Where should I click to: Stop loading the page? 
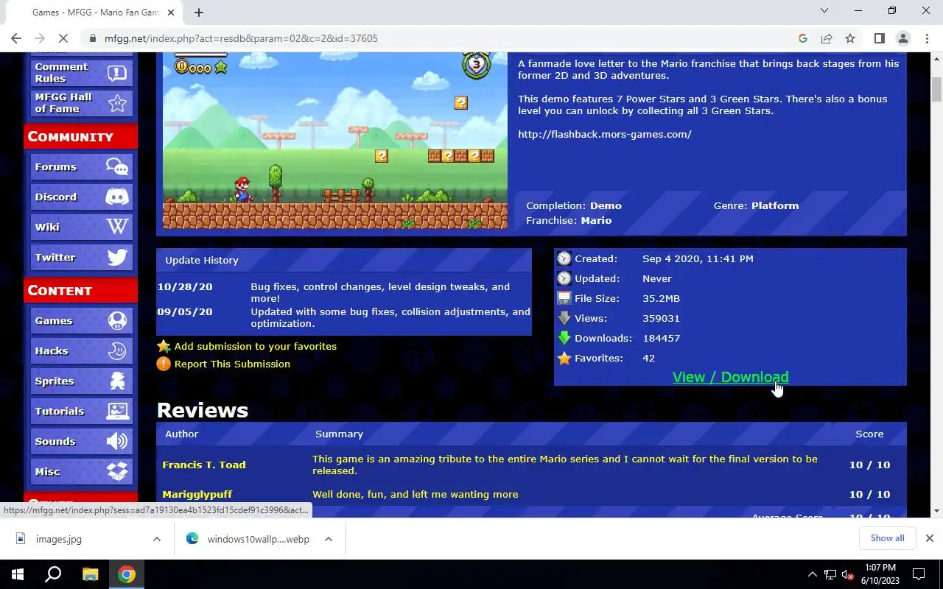[64, 38]
